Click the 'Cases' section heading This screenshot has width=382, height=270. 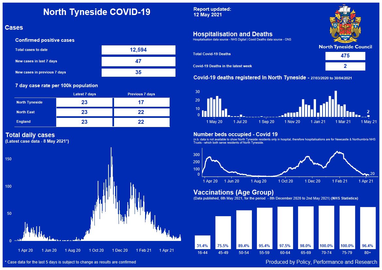click(14, 27)
